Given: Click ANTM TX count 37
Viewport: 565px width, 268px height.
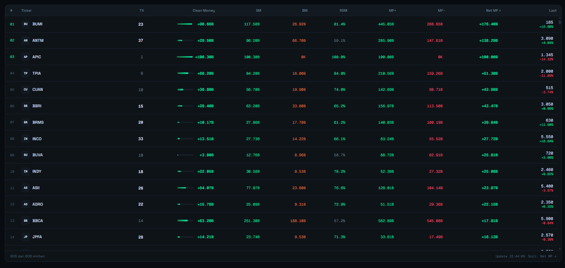Looking at the screenshot, I should tap(141, 40).
